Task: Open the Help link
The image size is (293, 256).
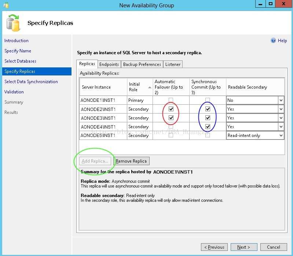Action: tap(282, 41)
